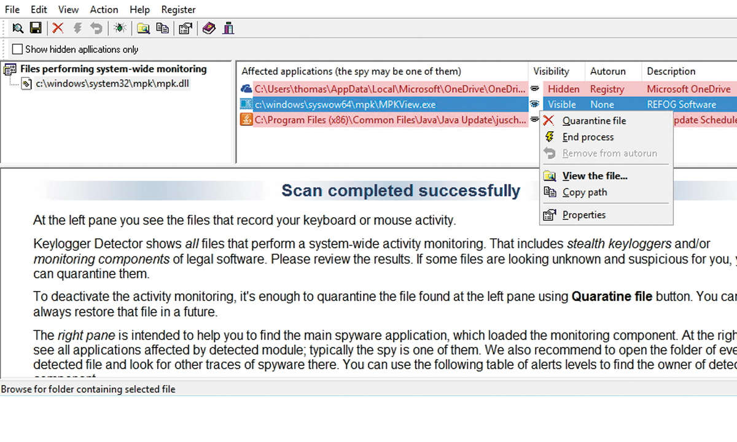Sort by the Visibility column header

[x=556, y=71]
